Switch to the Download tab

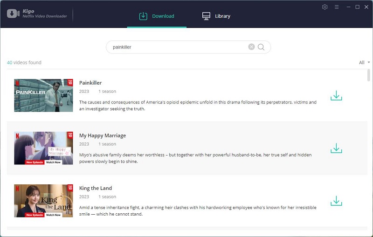coord(157,16)
